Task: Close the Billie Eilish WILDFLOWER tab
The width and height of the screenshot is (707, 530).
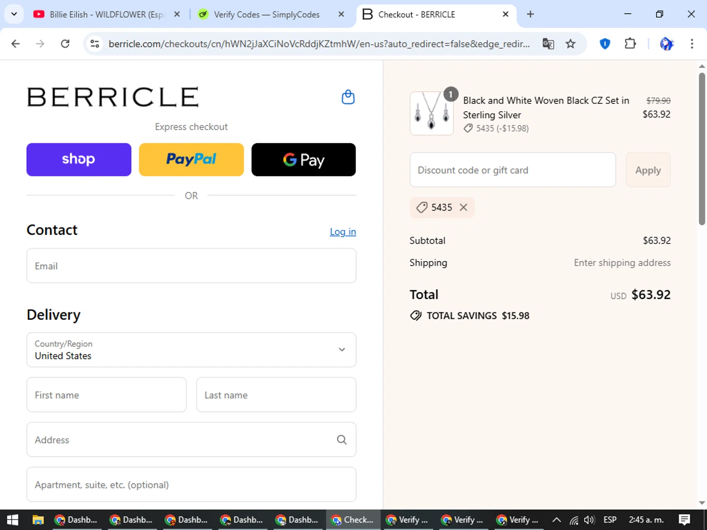Action: 177,14
